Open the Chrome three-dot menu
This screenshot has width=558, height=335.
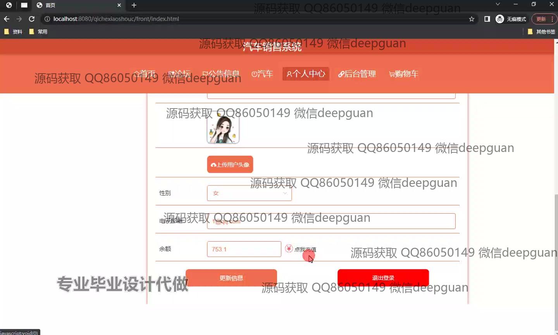click(x=552, y=19)
